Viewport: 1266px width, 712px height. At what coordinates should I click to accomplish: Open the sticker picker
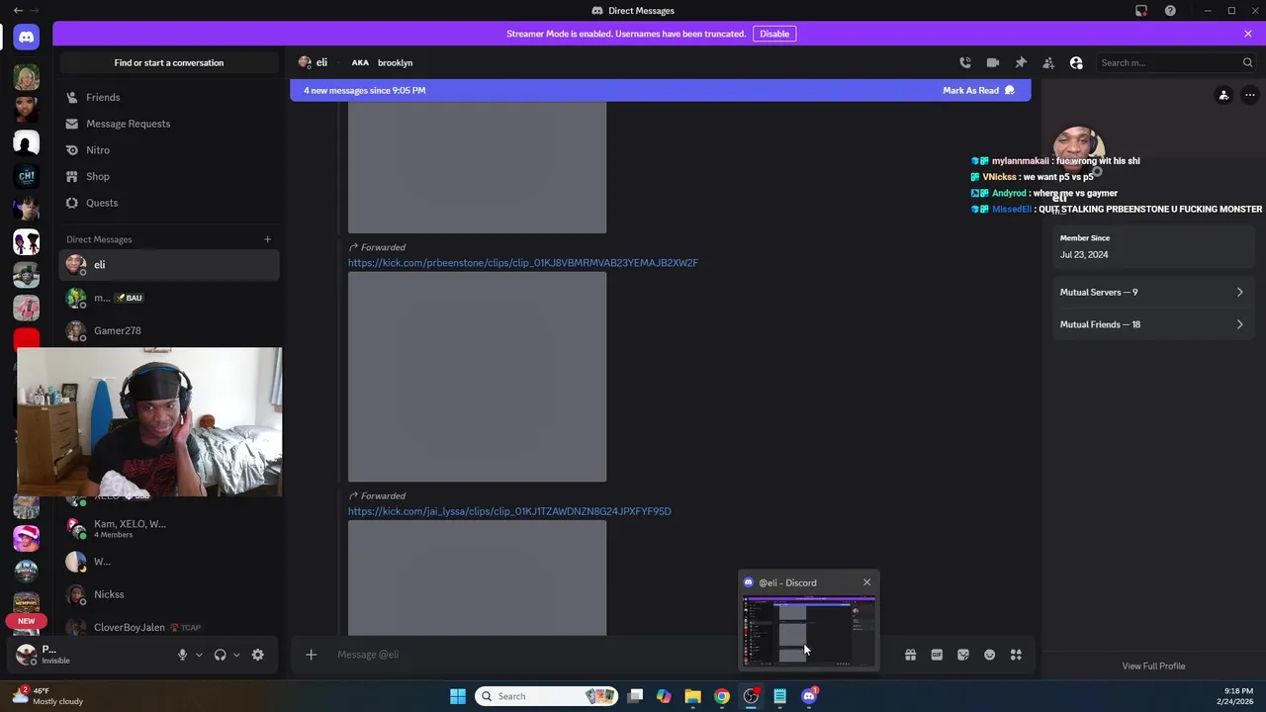(963, 655)
